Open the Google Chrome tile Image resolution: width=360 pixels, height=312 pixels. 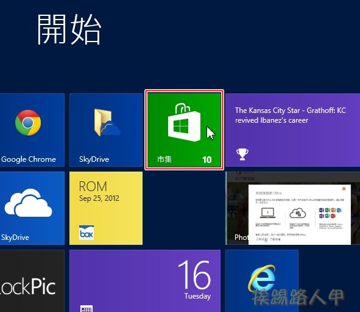click(x=32, y=130)
